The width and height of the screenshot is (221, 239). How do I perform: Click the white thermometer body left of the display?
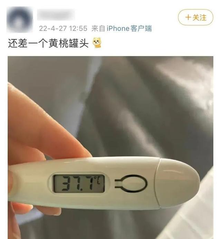[31, 183]
